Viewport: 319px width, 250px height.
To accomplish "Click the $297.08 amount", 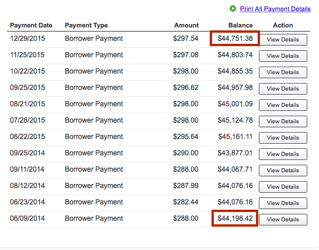I will [x=186, y=55].
